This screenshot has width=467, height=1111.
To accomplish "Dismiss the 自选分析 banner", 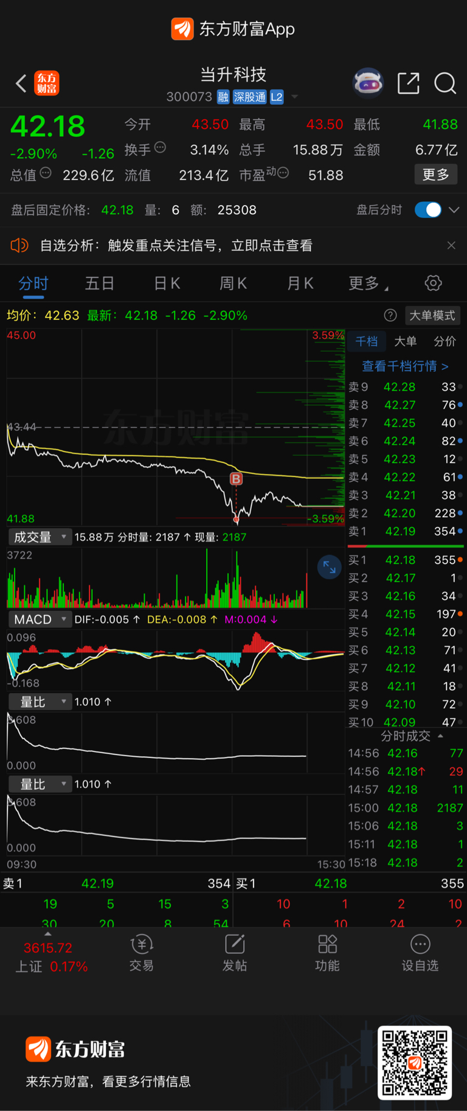I will click(451, 245).
